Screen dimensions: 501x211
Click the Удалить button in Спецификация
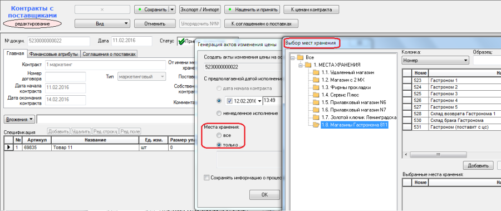coord(81,131)
